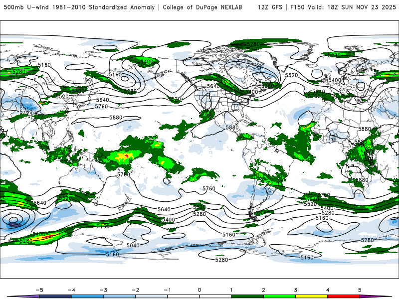The width and height of the screenshot is (399, 299).
Task: Click the '-4' colorbar tick label
Action: point(71,290)
